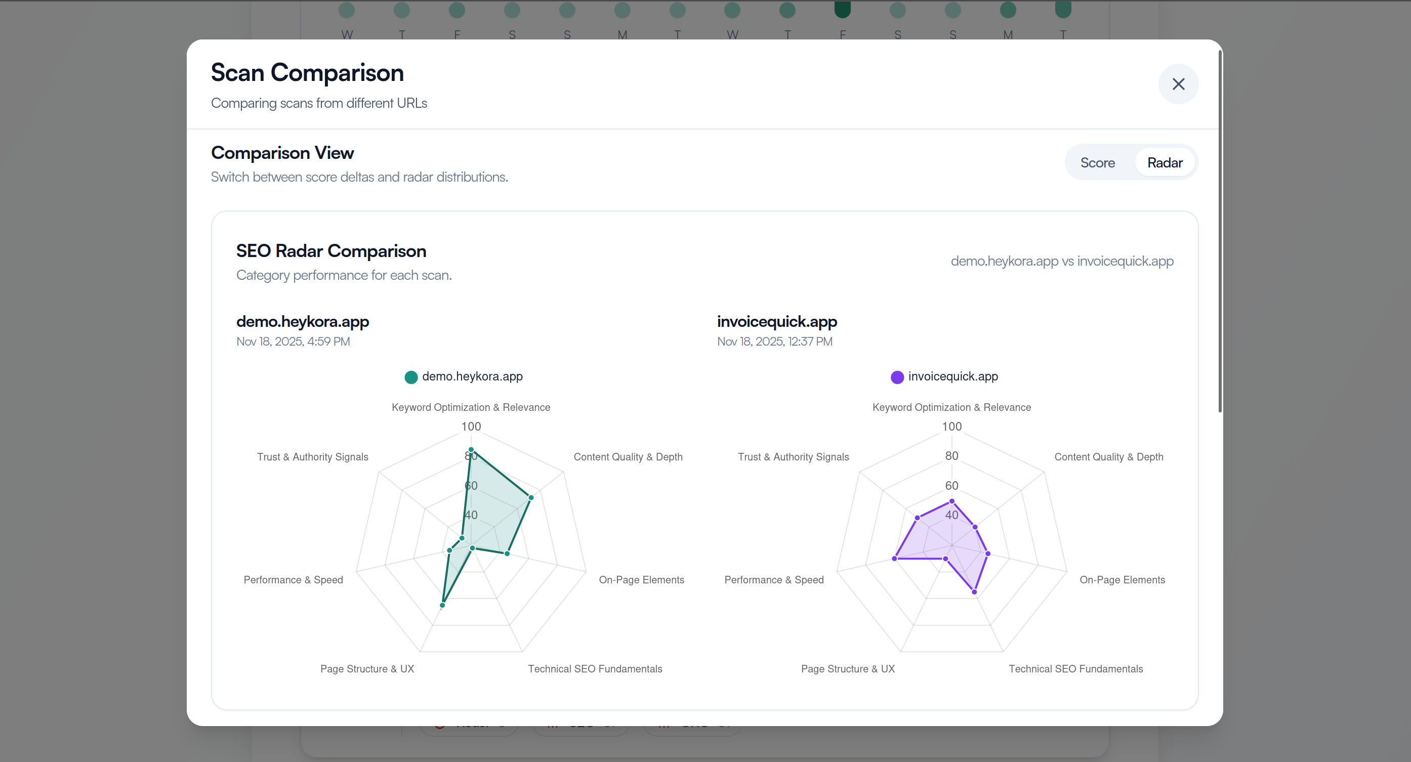Toggle the teal demo.heykora.app legend dot
Screen dimensions: 1411x762
click(x=411, y=377)
